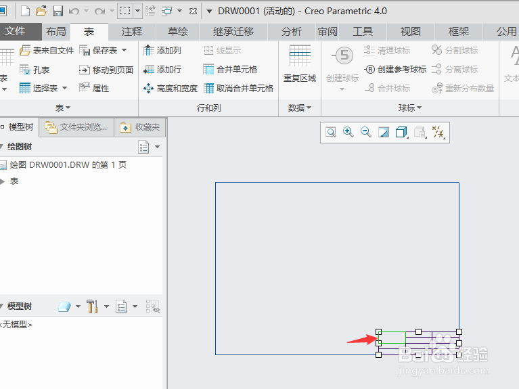Switch to the 布局 tab

pos(56,31)
